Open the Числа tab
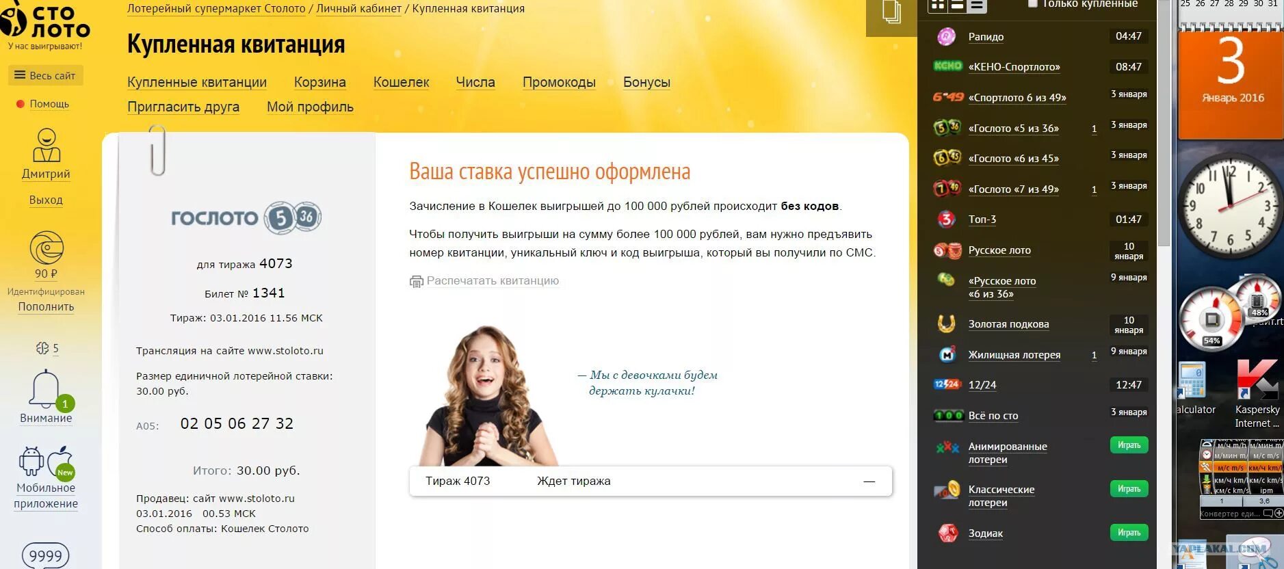Screen dimensions: 1284x569 475,82
